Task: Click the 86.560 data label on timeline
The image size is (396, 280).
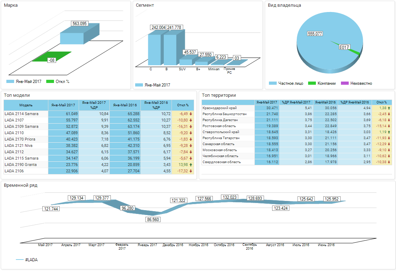Action: pyautogui.click(x=153, y=219)
